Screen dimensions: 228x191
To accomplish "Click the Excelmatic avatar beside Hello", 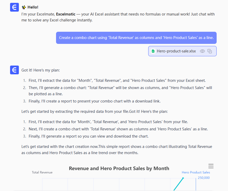I will (14, 7).
